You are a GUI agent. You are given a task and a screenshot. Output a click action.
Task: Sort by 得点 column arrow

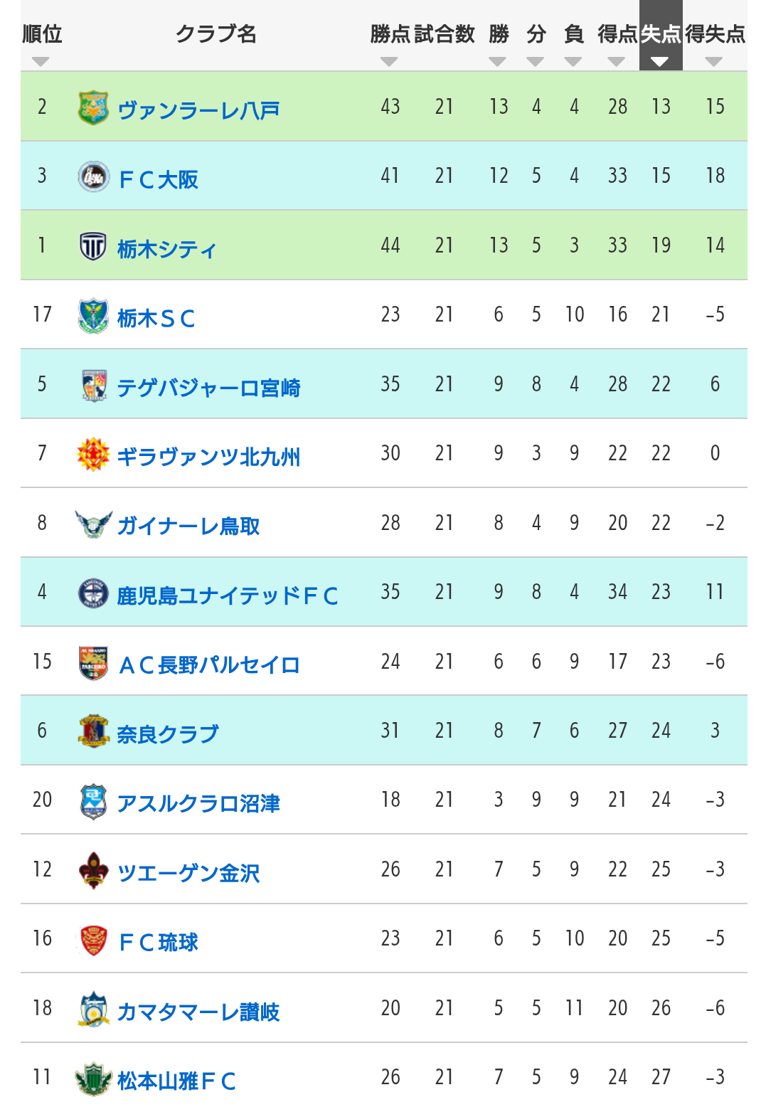click(x=617, y=62)
